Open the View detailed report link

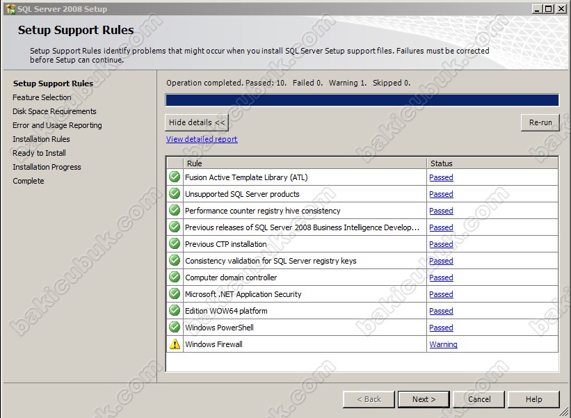[x=202, y=139]
